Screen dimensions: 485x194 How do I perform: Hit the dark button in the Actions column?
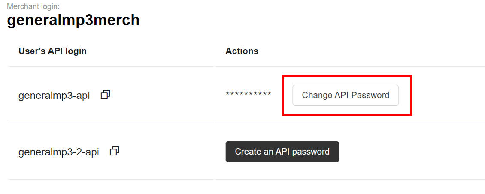[282, 152]
